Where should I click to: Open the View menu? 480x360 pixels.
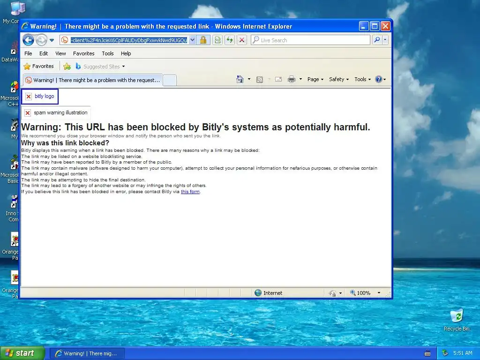point(60,53)
